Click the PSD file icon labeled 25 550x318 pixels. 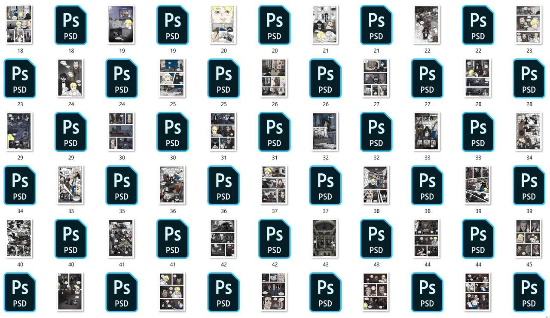click(x=223, y=79)
